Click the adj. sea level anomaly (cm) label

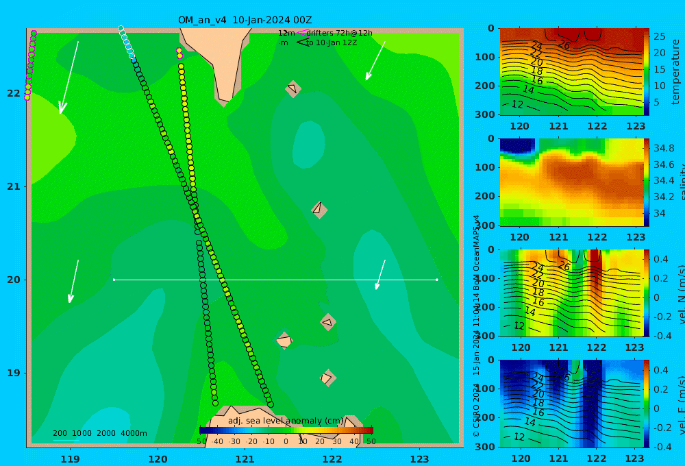coord(286,421)
